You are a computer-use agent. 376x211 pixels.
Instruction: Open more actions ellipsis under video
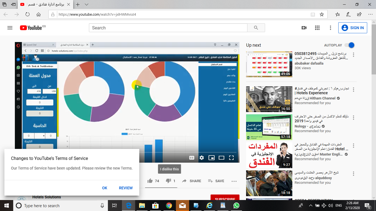point(234,181)
